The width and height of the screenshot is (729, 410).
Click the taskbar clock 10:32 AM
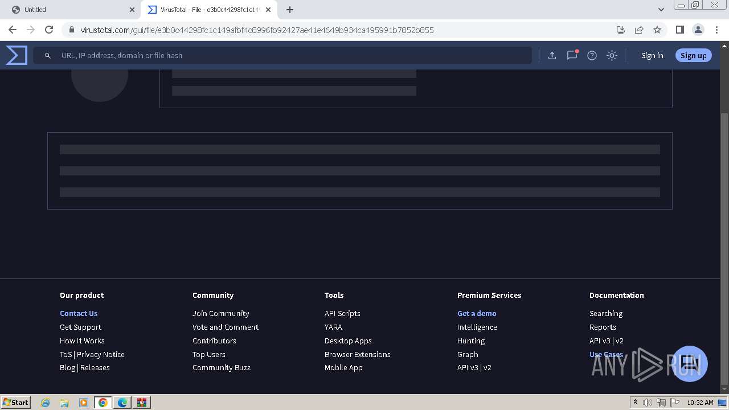(x=700, y=402)
